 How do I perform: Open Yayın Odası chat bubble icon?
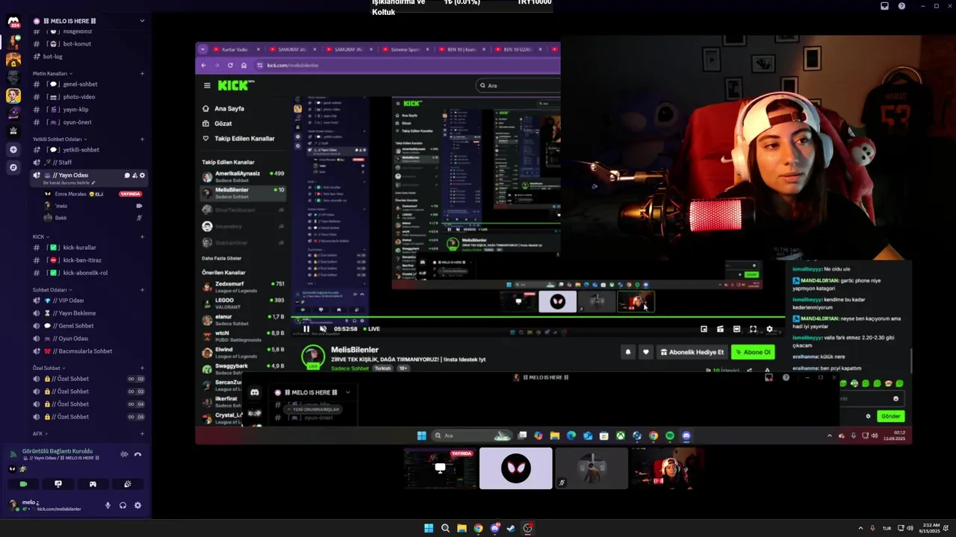127,175
